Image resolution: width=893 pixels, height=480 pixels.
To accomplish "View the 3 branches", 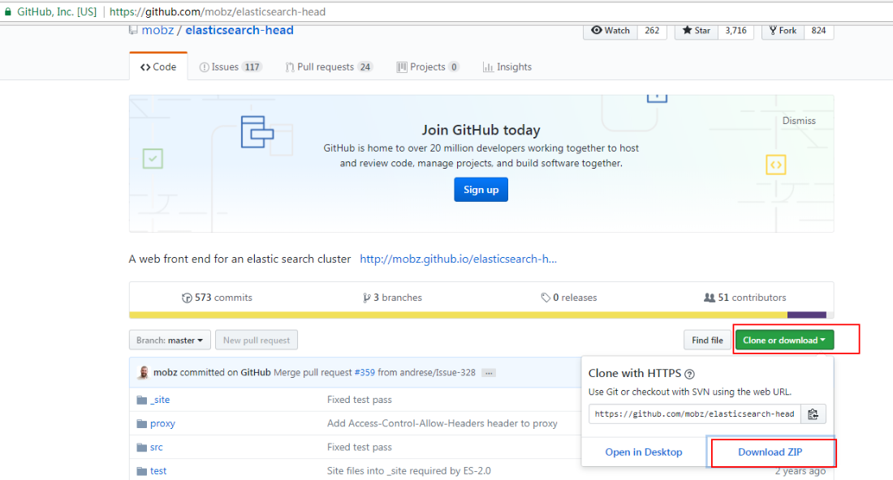I will click(392, 298).
